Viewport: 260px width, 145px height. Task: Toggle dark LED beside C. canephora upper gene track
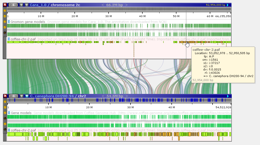point(5,118)
